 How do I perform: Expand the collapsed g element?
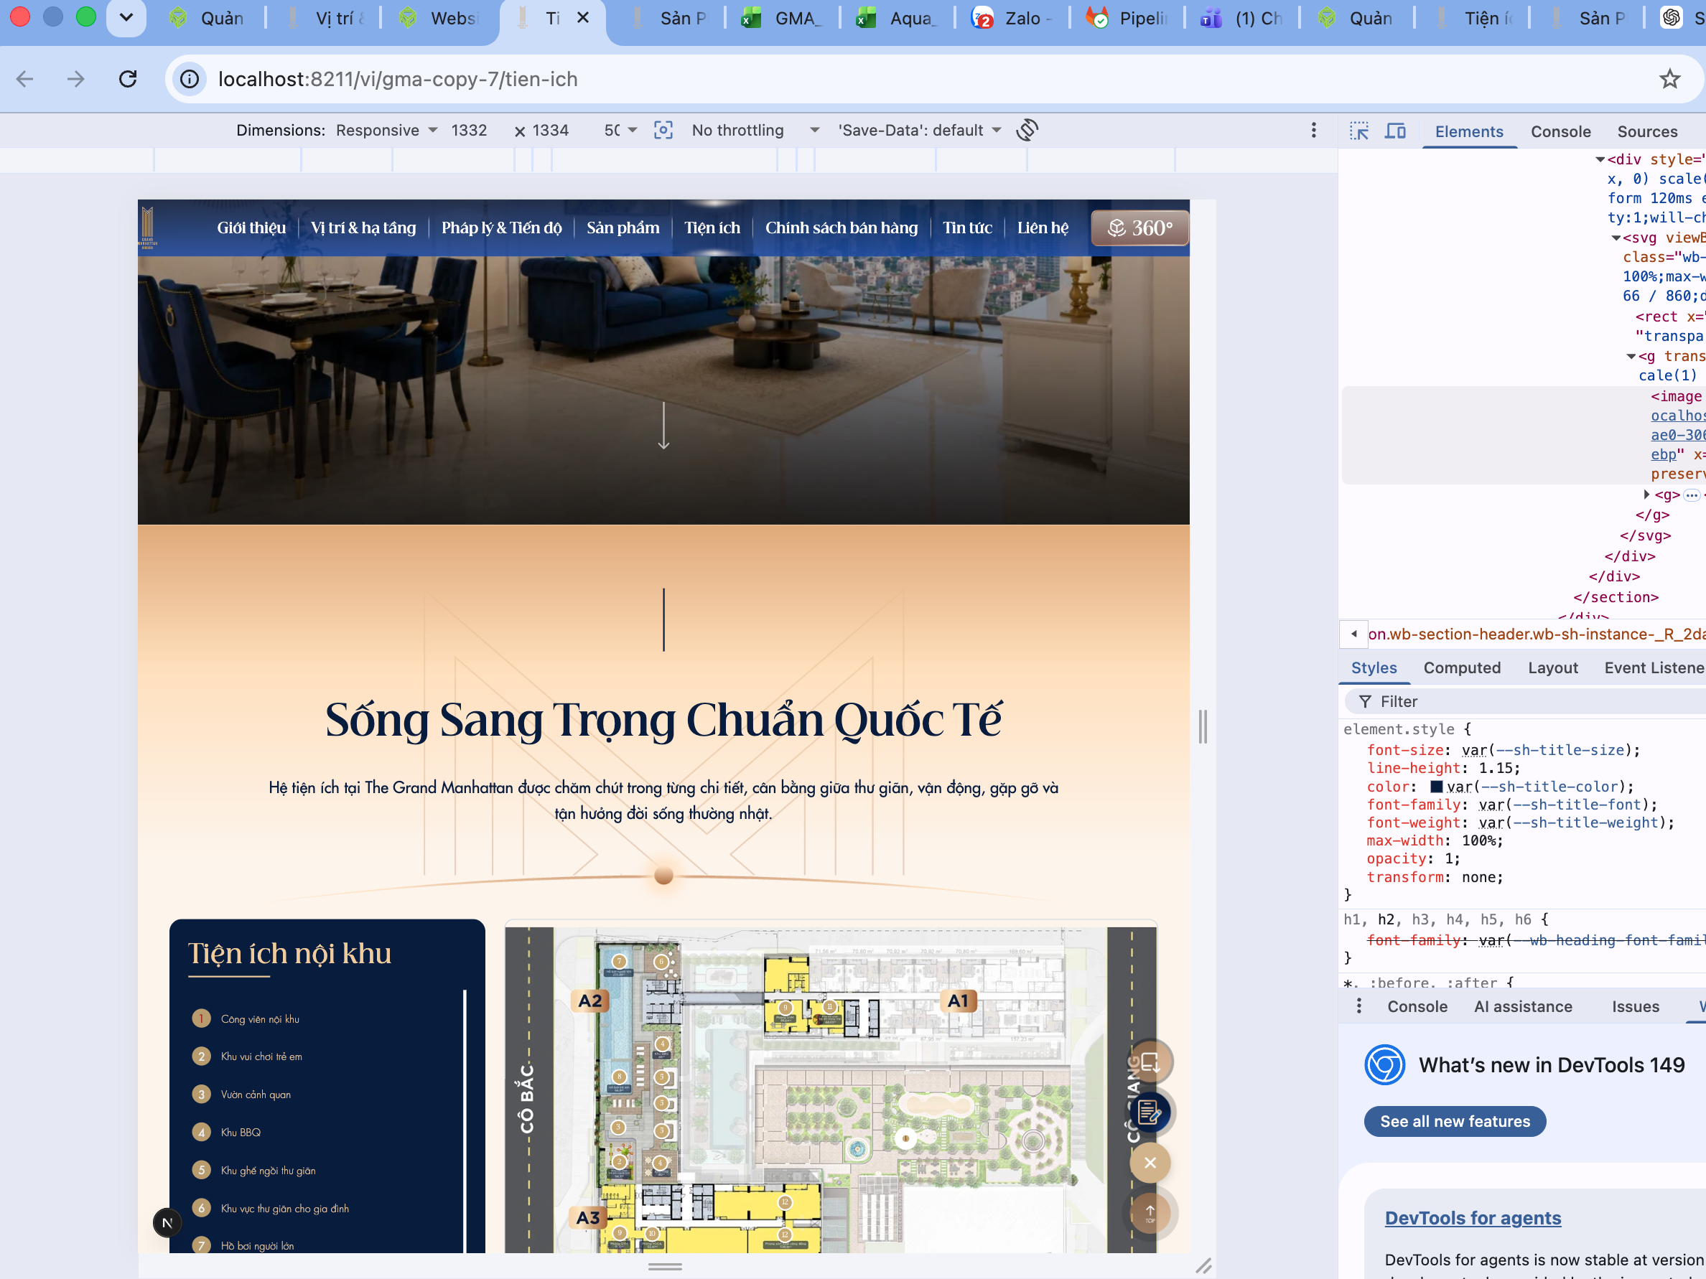(x=1646, y=495)
